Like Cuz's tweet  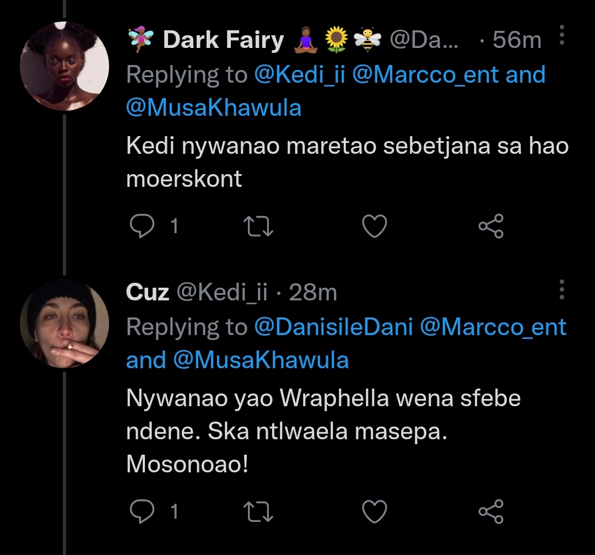coord(375,511)
